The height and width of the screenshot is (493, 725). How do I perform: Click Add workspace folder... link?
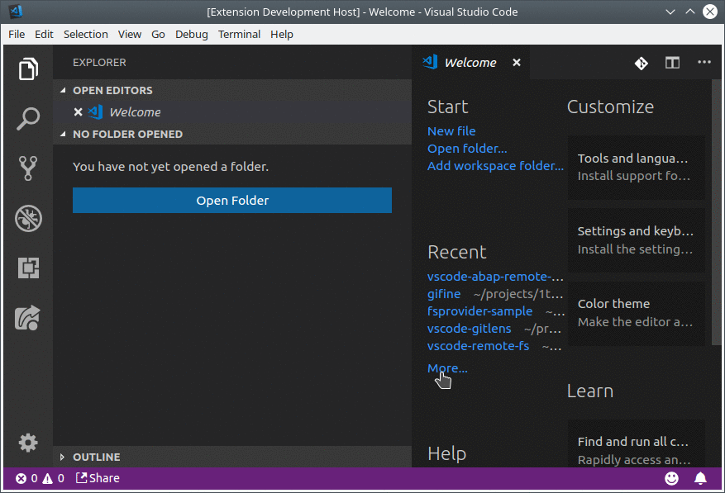tap(495, 166)
